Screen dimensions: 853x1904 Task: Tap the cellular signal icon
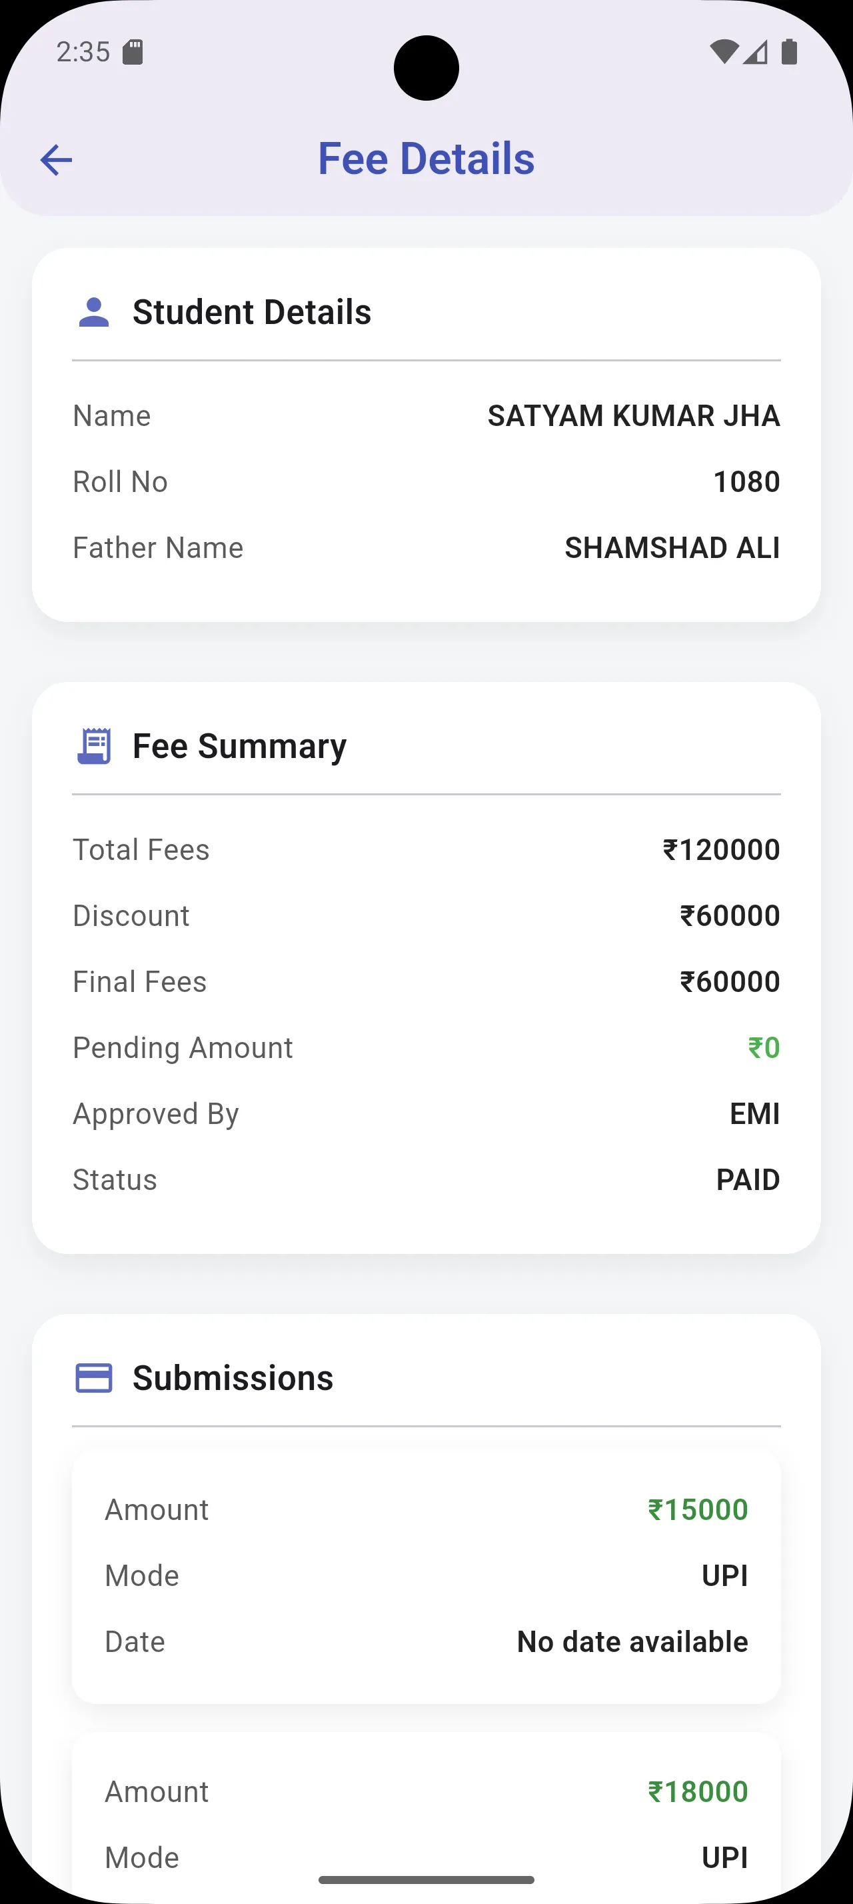tap(755, 52)
